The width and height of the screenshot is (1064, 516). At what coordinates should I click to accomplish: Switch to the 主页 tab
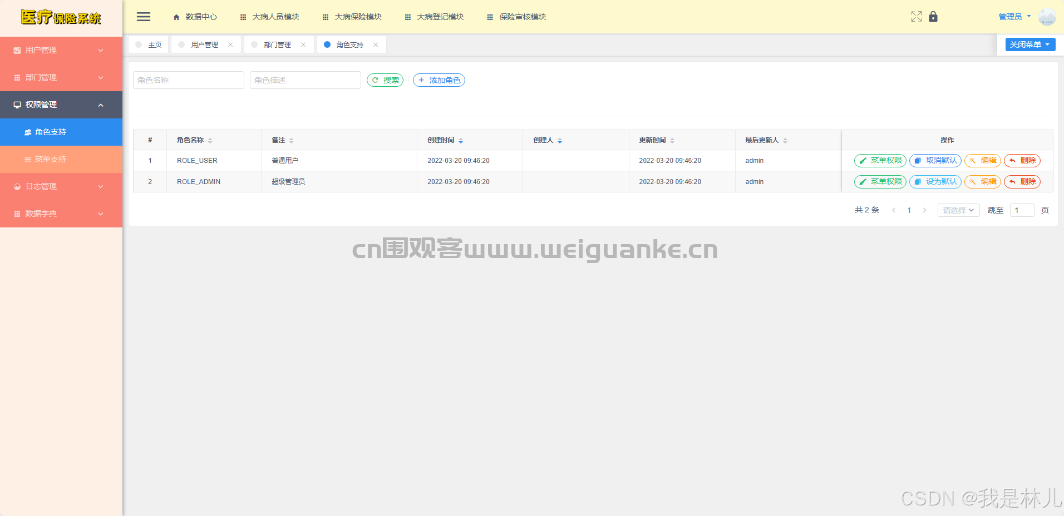(x=149, y=44)
